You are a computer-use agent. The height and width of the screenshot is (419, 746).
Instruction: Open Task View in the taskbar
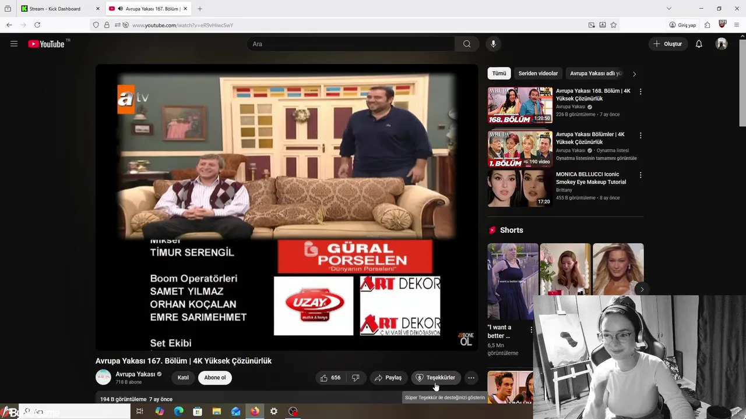tap(140, 411)
